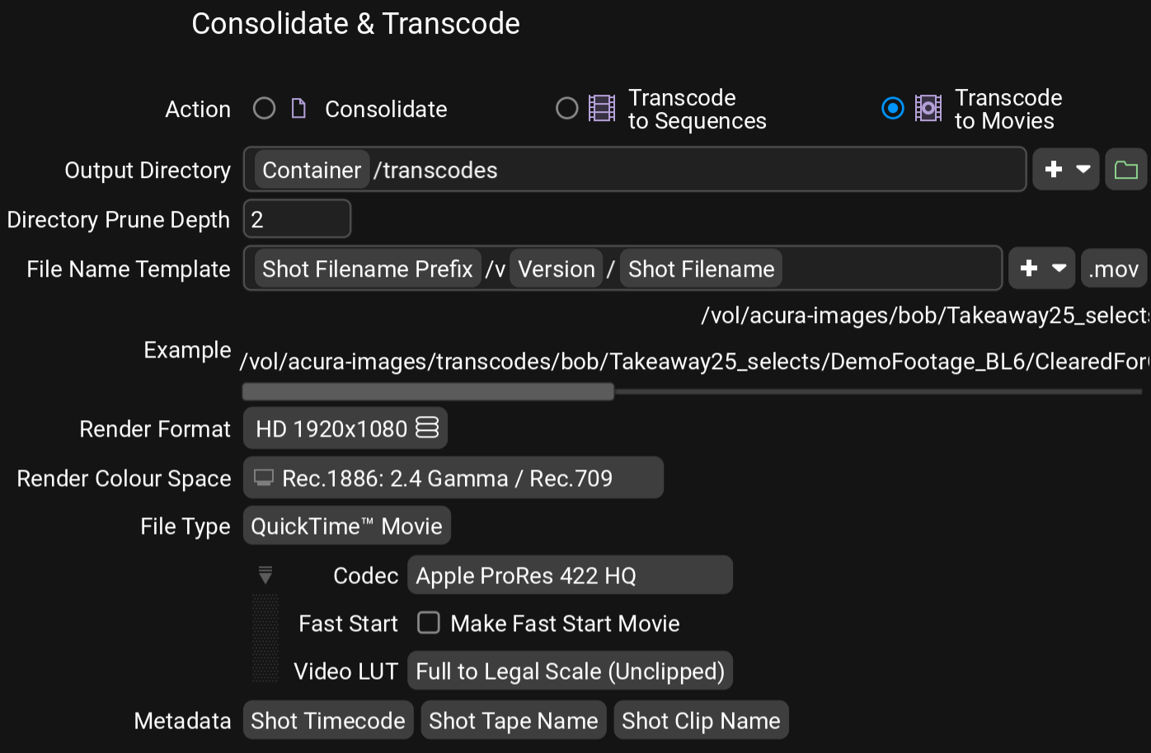Viewport: 1151px width, 753px height.
Task: Click the Consolidate document icon
Action: pyautogui.click(x=298, y=109)
